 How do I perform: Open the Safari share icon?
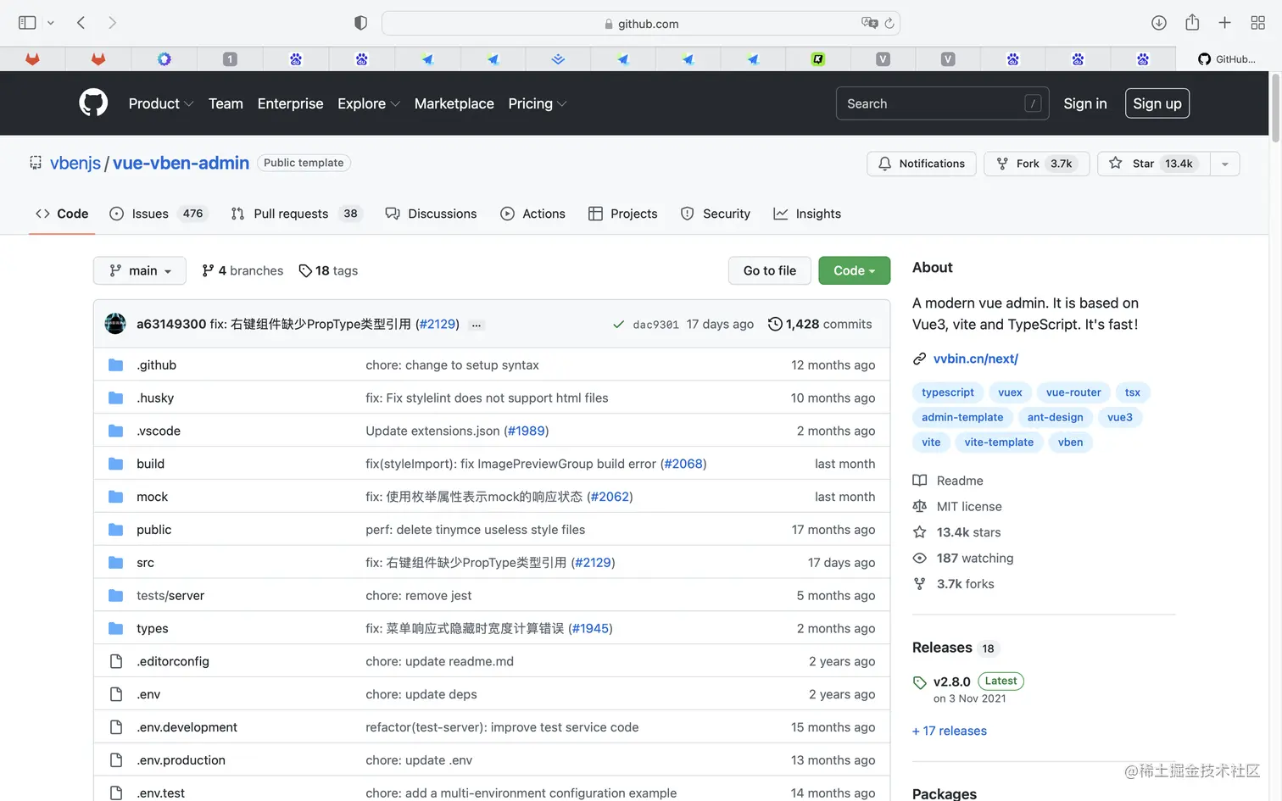[1192, 22]
